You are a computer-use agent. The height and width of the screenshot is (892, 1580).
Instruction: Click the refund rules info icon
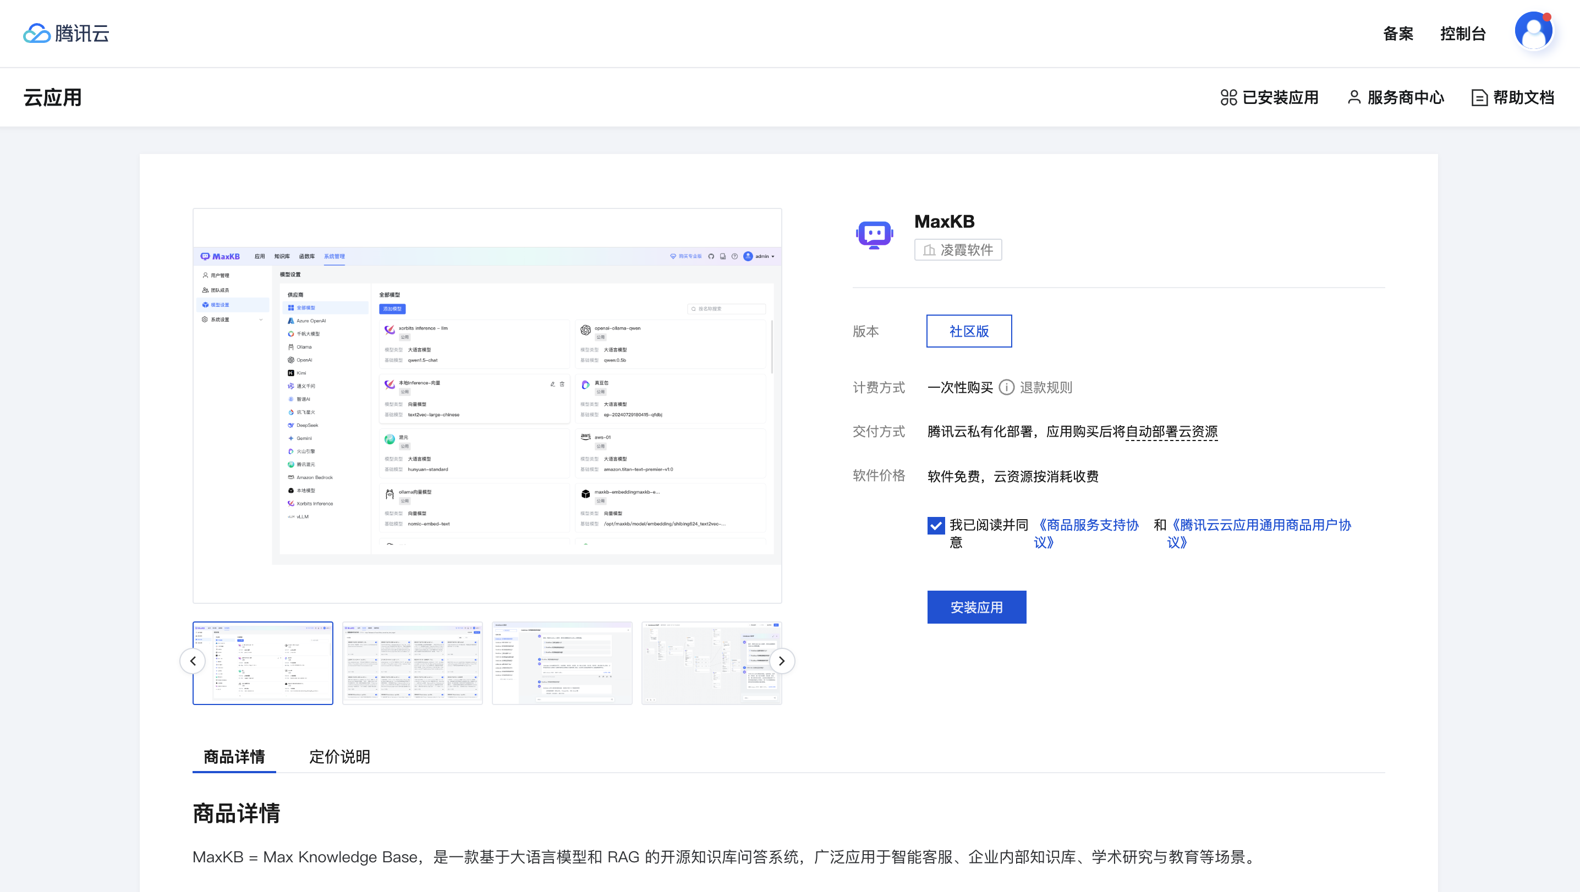tap(1007, 388)
